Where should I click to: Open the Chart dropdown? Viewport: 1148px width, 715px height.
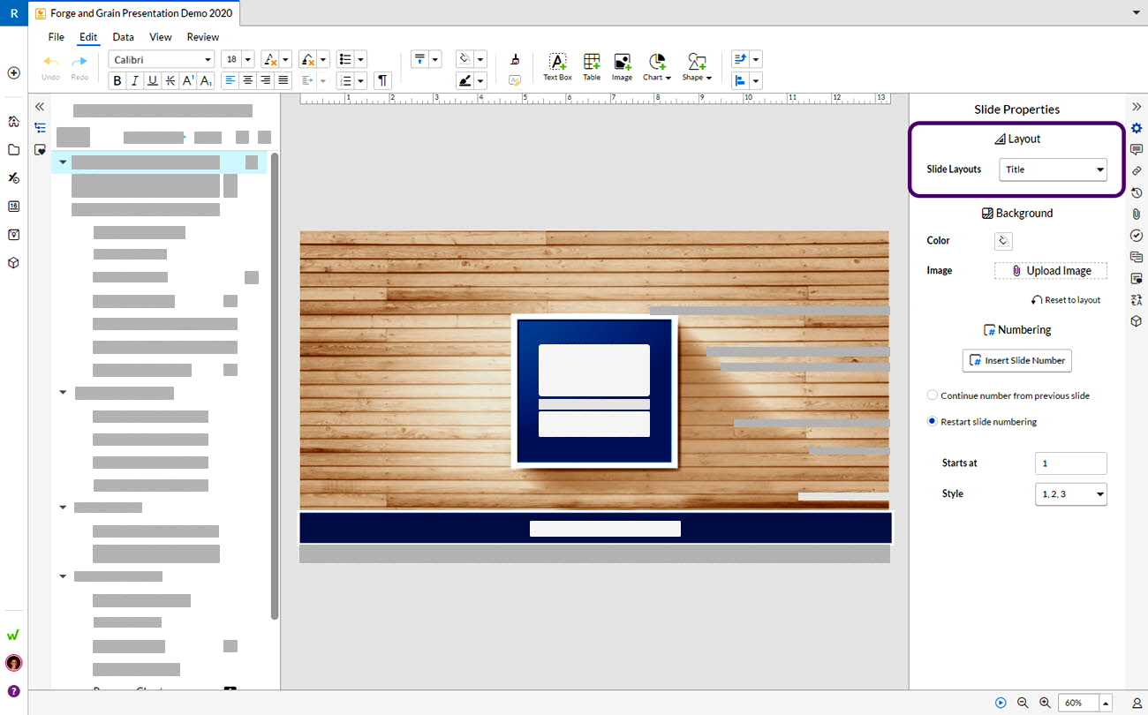(x=656, y=66)
